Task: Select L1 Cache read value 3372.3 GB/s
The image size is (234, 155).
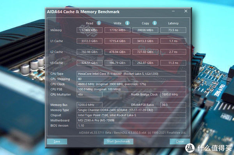Action: [x=90, y=41]
